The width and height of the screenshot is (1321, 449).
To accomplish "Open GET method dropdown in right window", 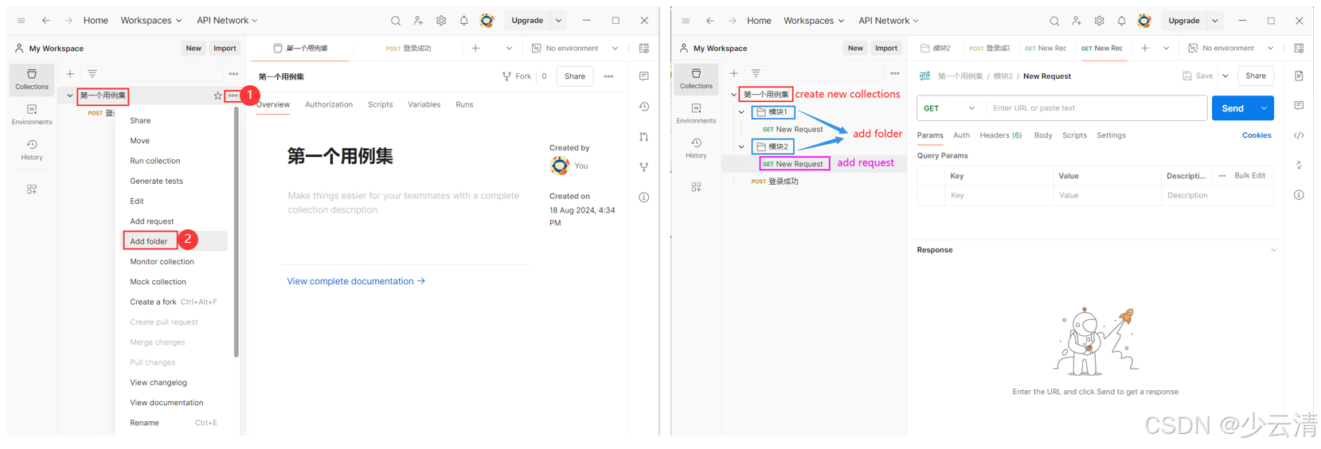I will [951, 108].
